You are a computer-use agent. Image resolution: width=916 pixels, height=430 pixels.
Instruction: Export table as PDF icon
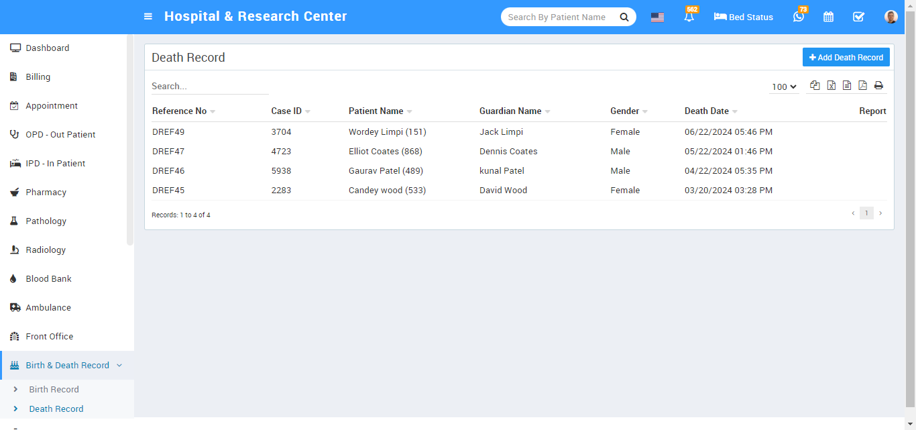click(862, 85)
